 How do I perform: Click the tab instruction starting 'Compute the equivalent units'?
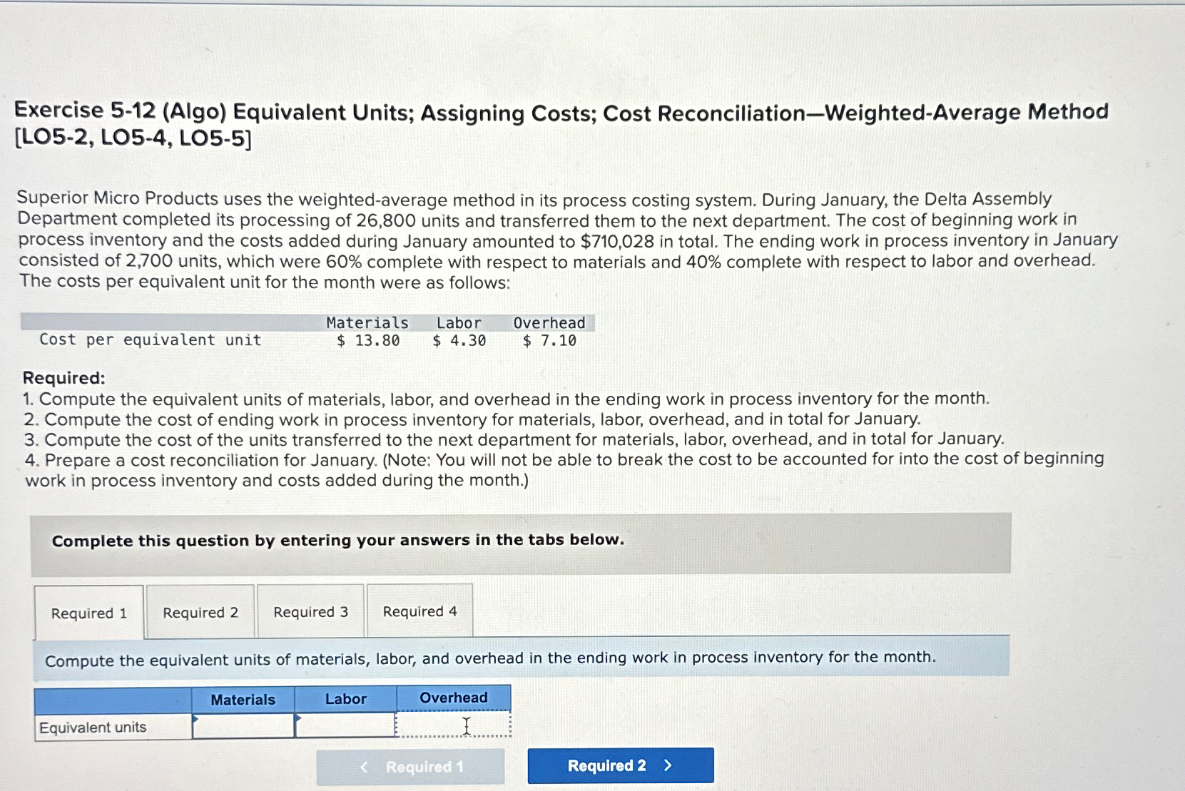490,658
